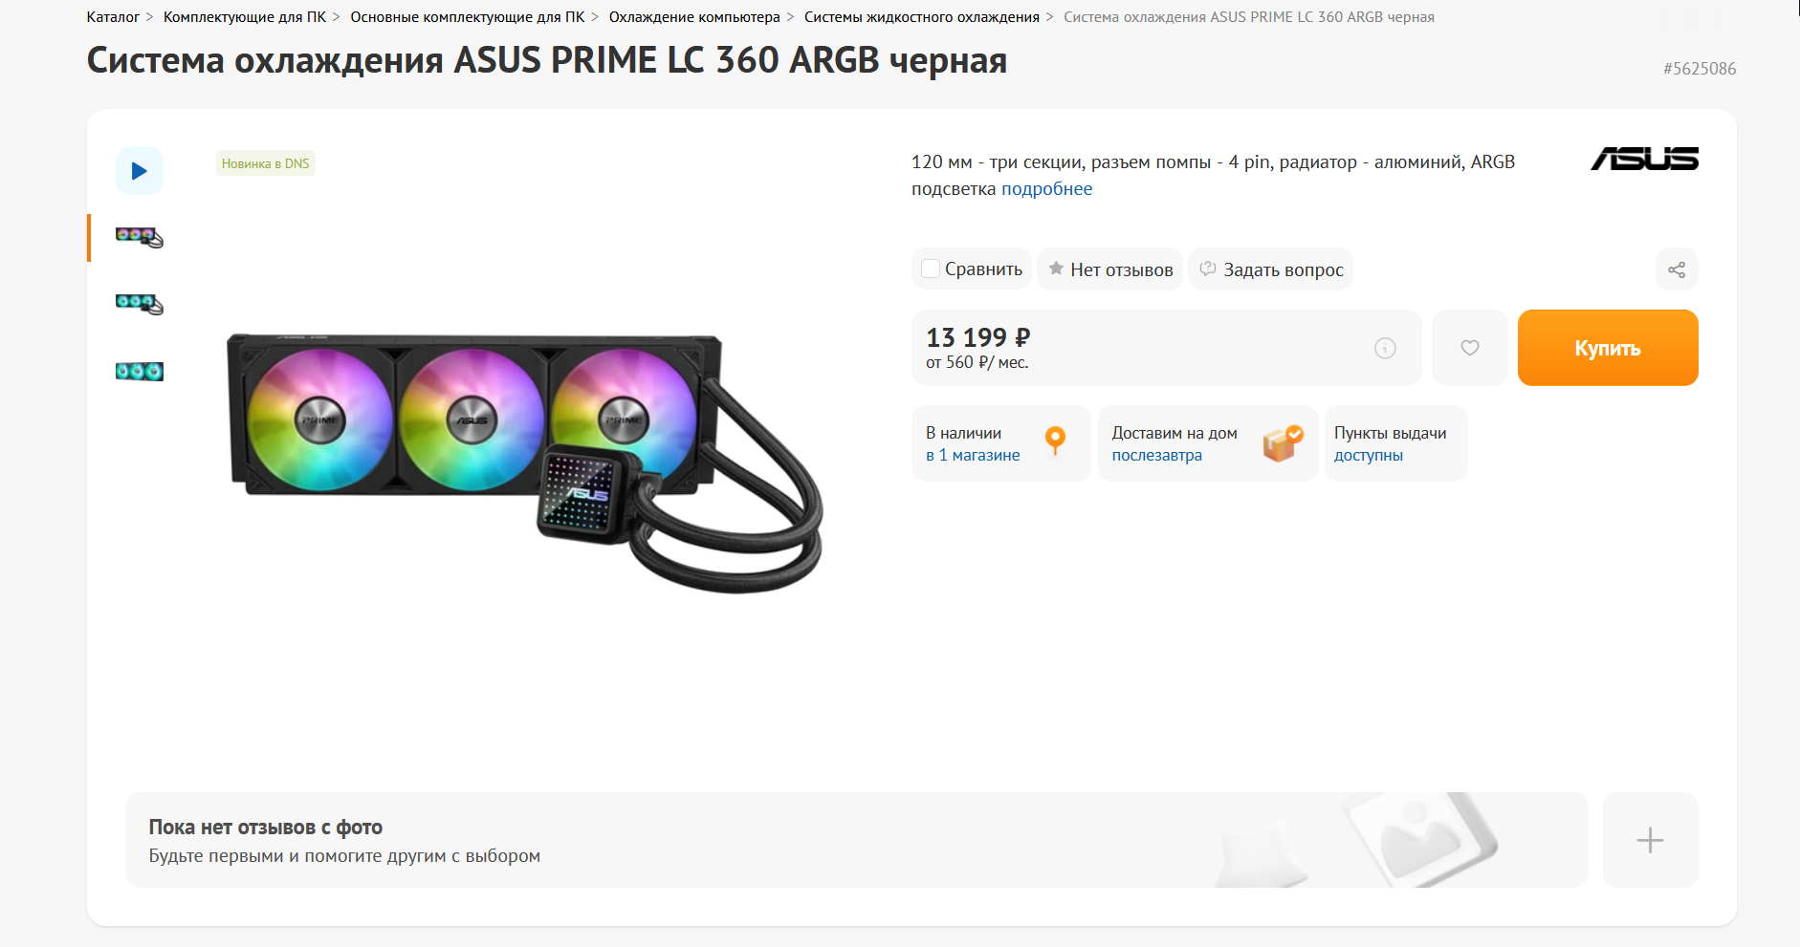Open Охлаждение компьютера breadcrumb

tap(694, 17)
